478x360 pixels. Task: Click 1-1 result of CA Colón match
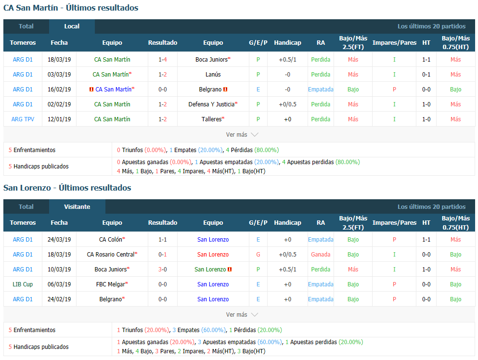point(163,240)
